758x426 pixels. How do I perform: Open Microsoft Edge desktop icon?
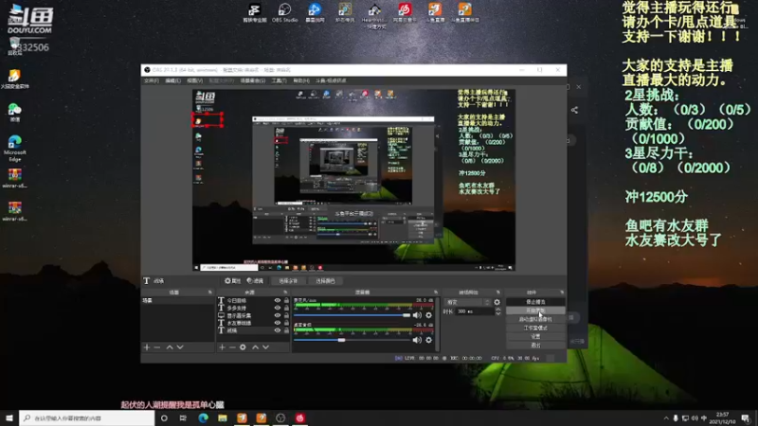click(15, 148)
